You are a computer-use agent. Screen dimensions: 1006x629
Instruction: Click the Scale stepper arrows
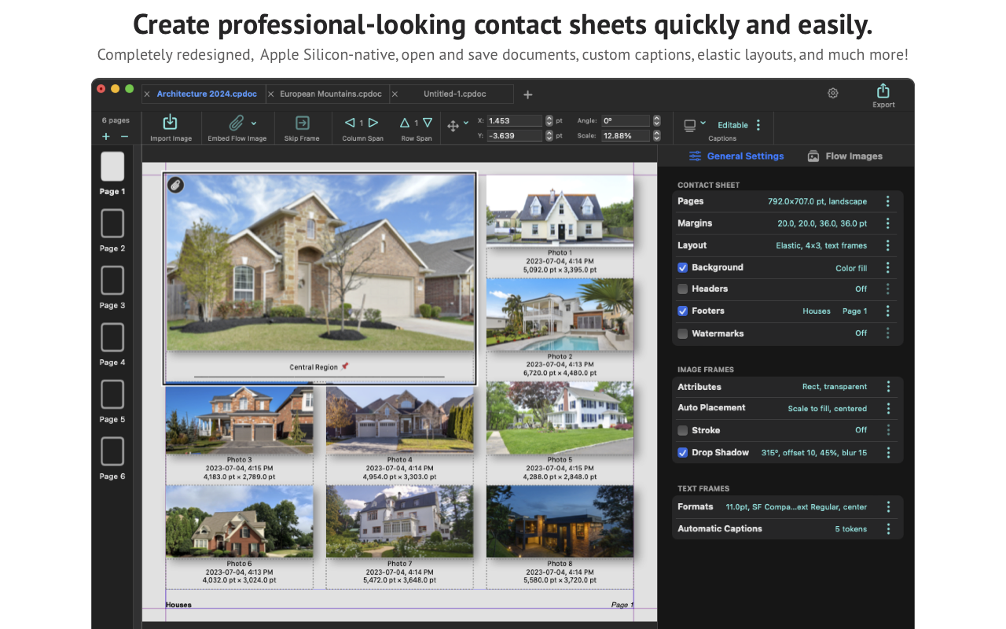(657, 135)
